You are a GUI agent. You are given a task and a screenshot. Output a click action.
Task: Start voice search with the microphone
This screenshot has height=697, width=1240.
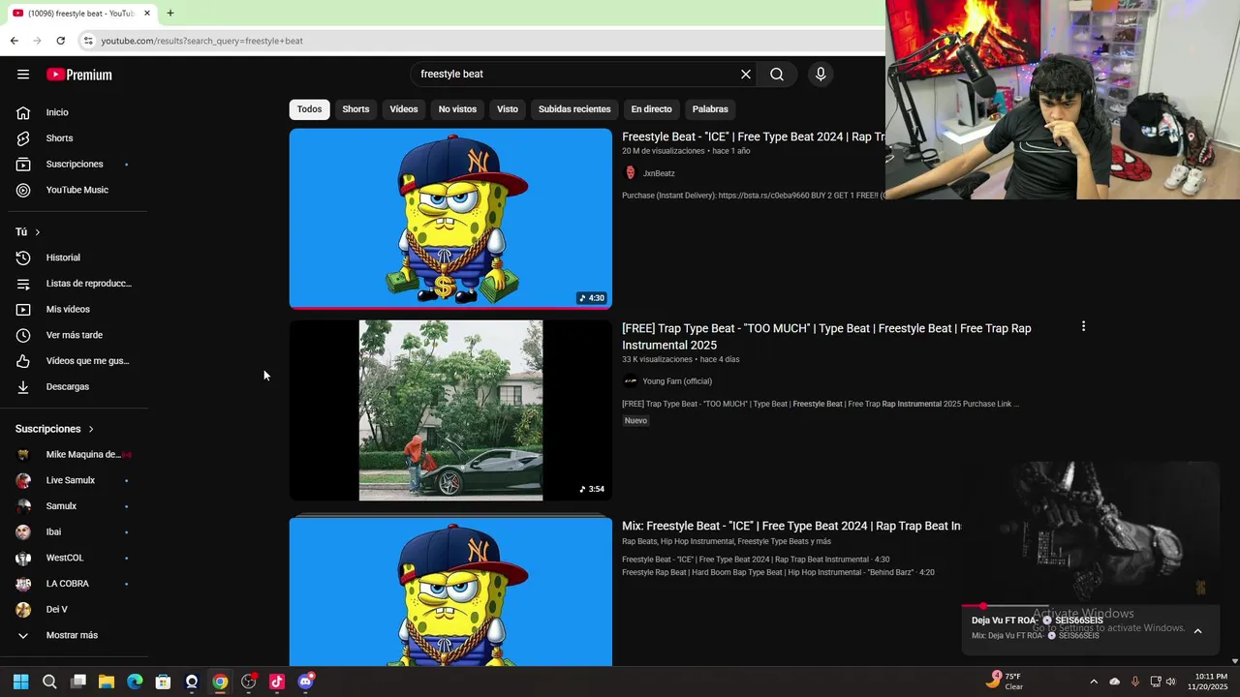coord(821,75)
